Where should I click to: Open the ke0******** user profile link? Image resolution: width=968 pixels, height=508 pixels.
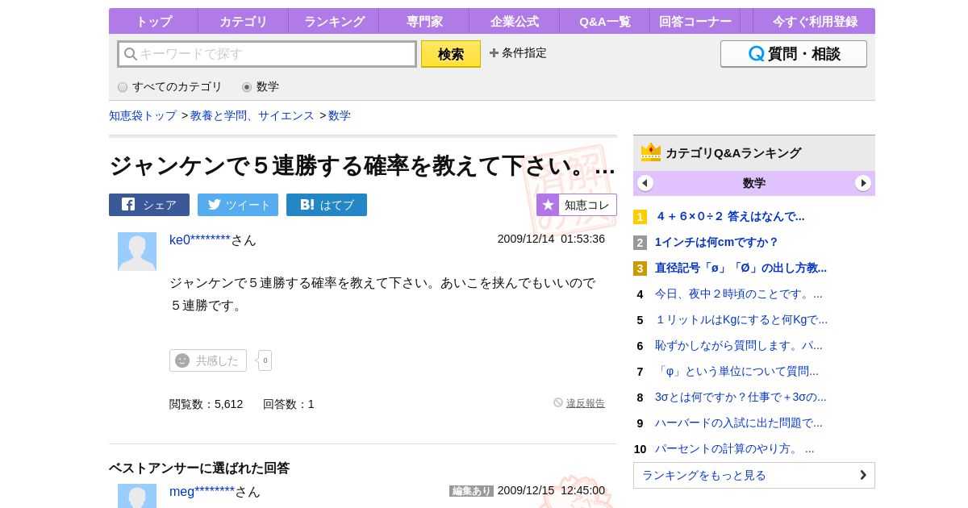(200, 239)
